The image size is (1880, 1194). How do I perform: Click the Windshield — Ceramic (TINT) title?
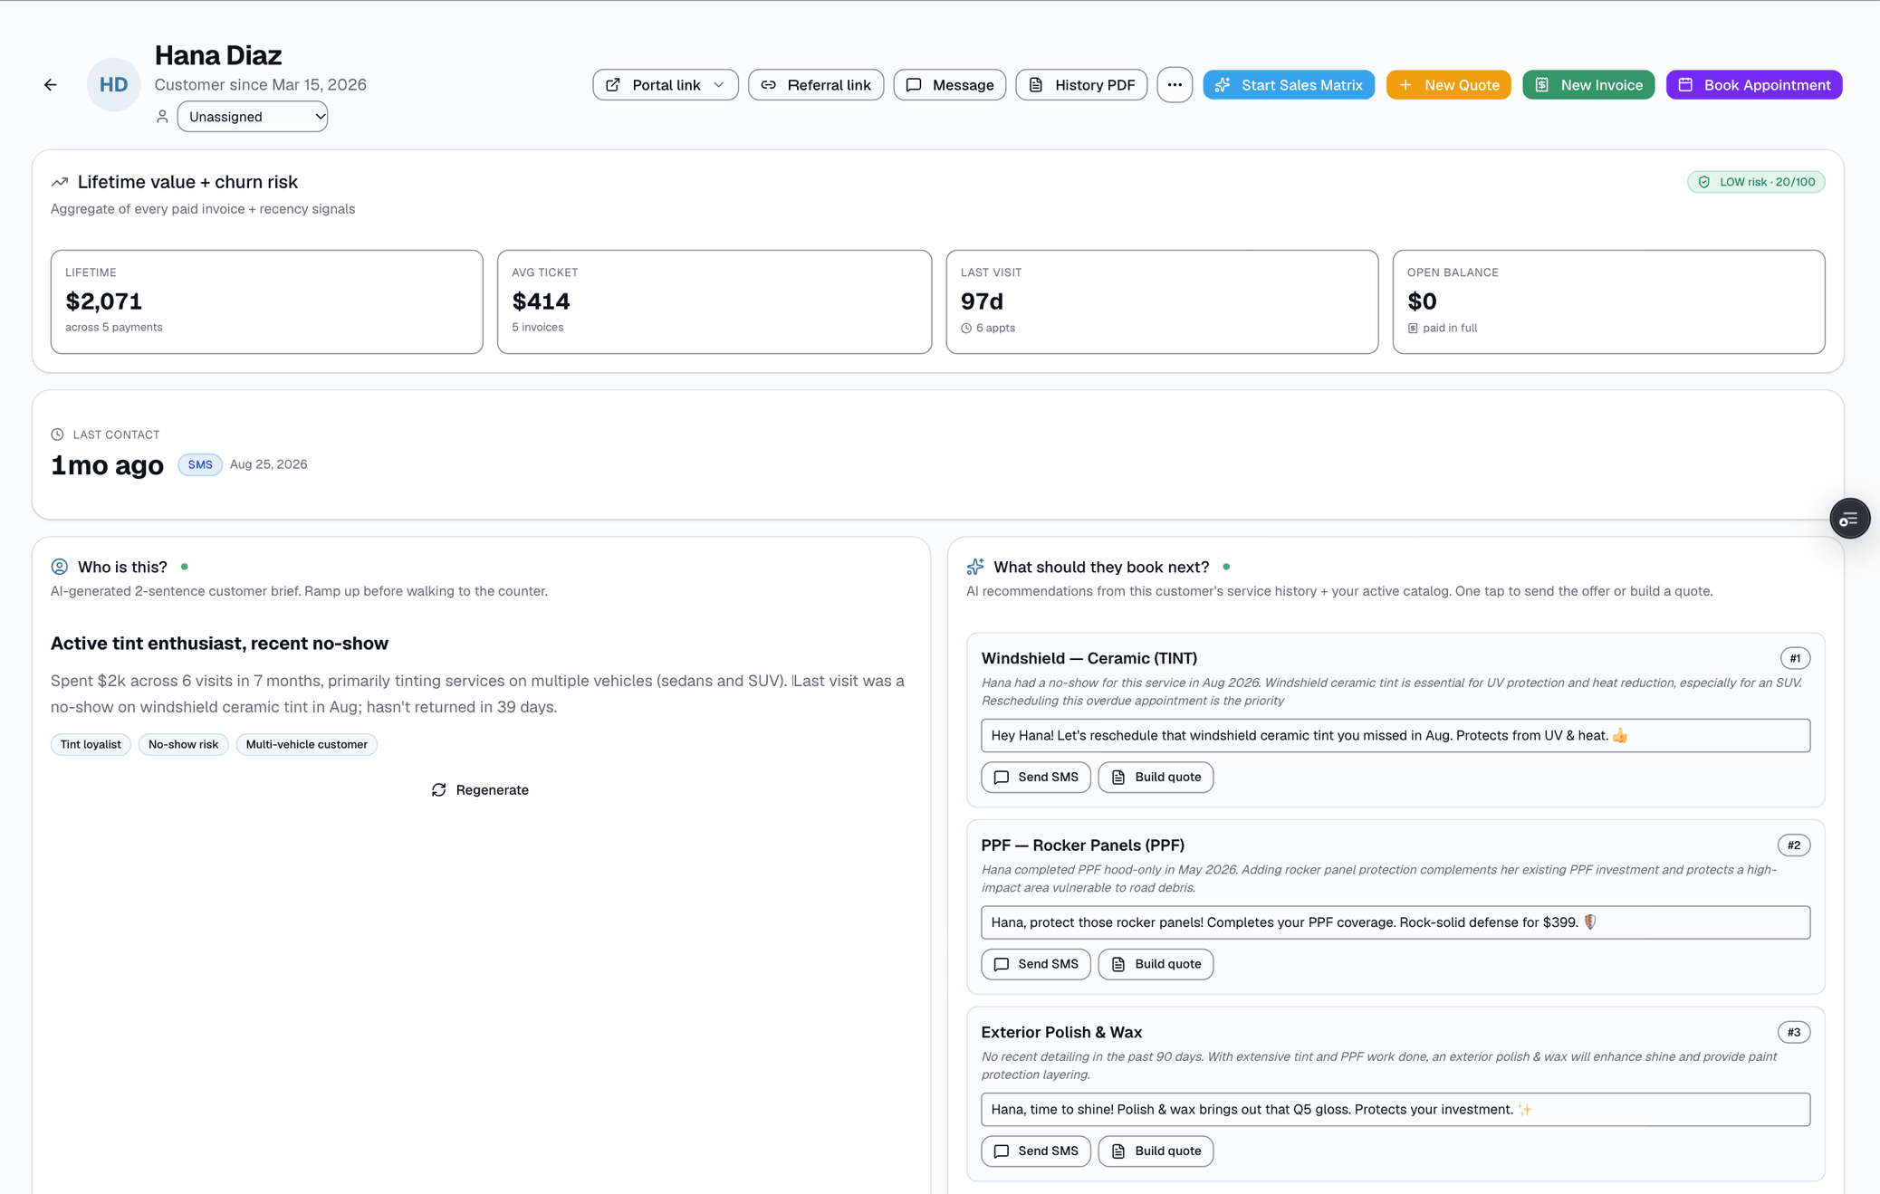(x=1089, y=658)
